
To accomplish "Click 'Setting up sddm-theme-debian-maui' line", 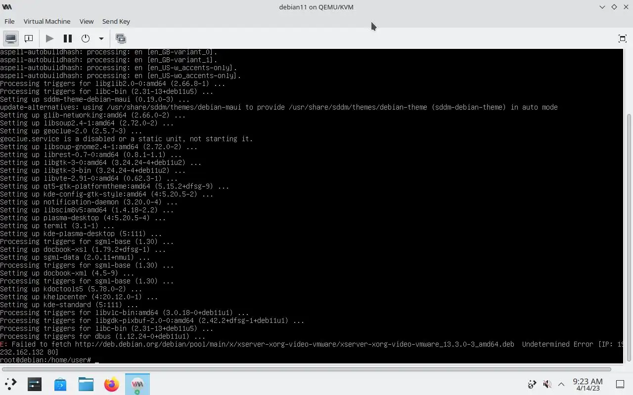I will (x=94, y=99).
